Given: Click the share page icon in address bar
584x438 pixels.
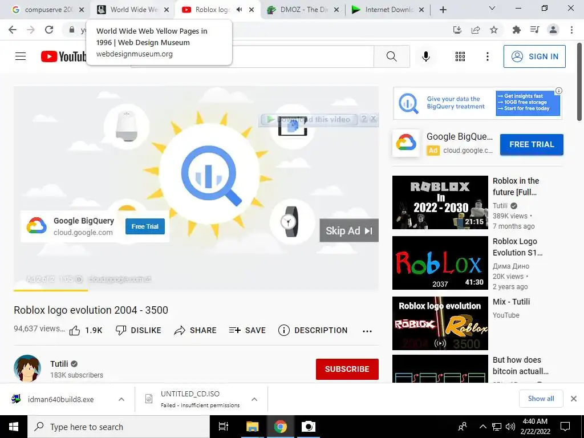Looking at the screenshot, I should [476, 30].
